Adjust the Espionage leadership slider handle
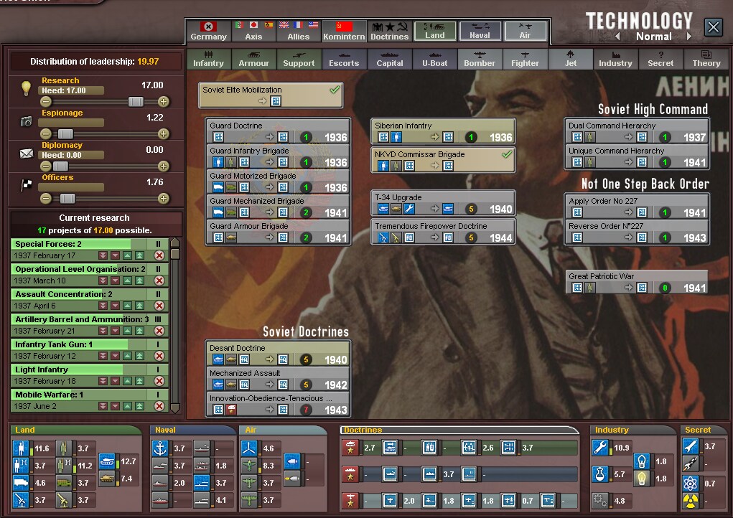This screenshot has height=518, width=733. tap(65, 133)
